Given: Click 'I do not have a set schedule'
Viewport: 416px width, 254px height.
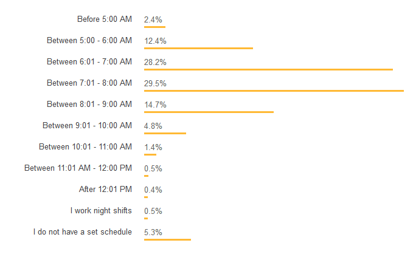Looking at the screenshot, I should click(x=83, y=232).
